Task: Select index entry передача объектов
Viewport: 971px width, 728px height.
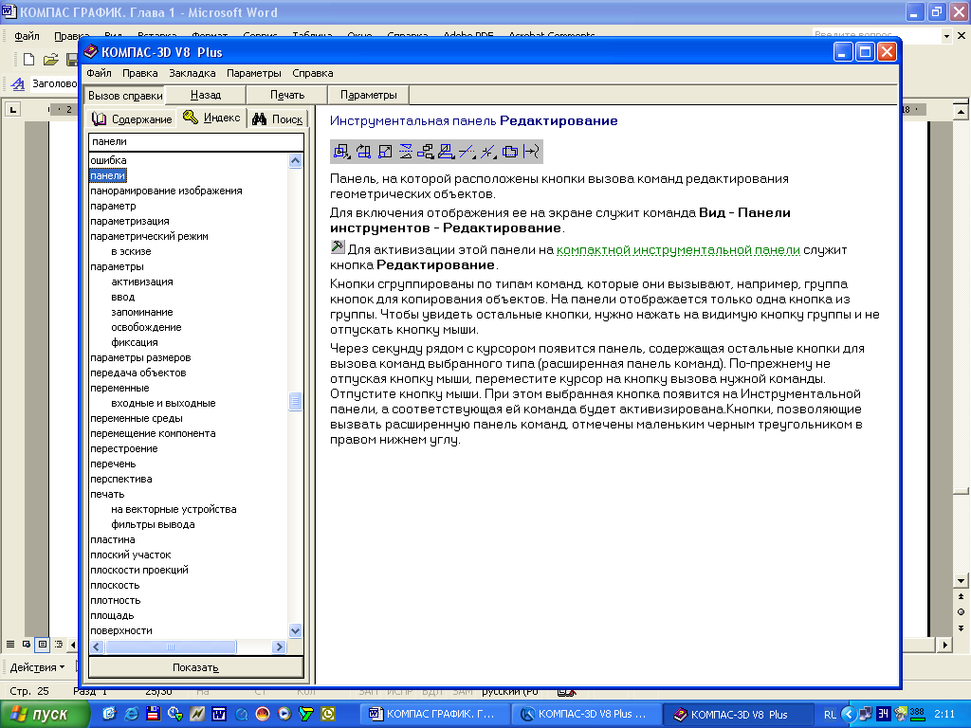Action: 138,373
